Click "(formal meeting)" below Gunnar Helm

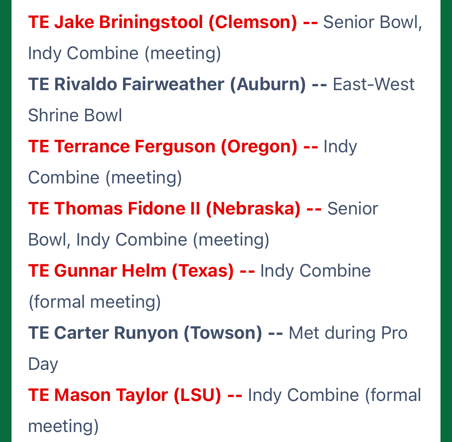pos(95,302)
